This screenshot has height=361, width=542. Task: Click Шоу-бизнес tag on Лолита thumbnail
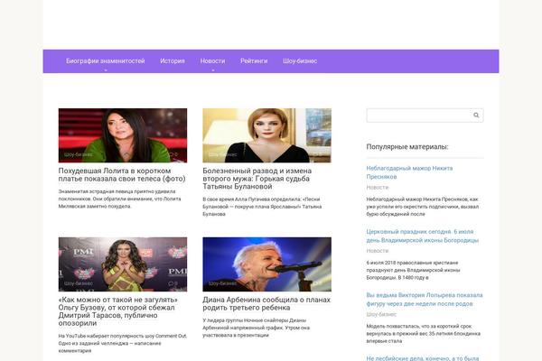[x=78, y=154]
